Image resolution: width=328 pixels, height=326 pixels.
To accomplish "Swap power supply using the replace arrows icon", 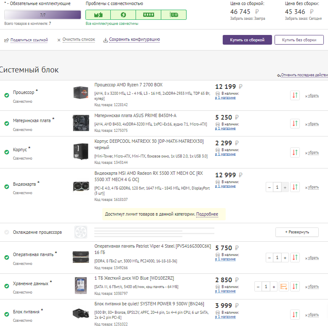I will click(x=295, y=315).
